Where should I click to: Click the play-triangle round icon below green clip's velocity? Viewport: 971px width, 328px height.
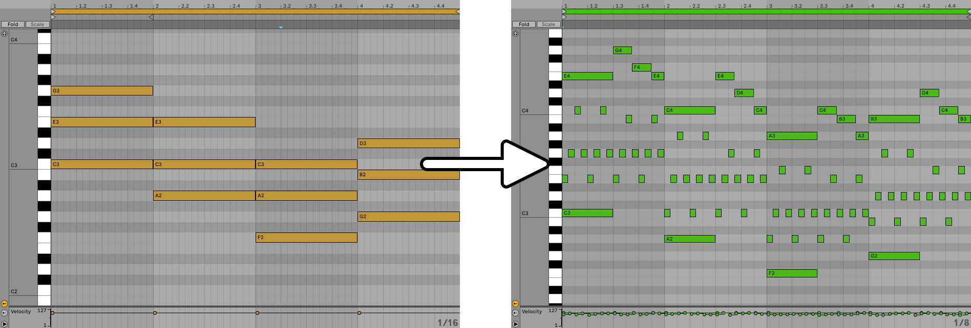coord(515,324)
